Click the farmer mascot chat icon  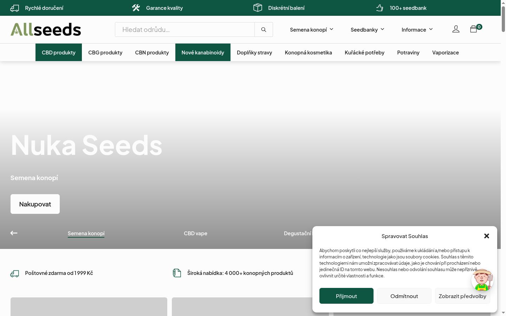[482, 280]
